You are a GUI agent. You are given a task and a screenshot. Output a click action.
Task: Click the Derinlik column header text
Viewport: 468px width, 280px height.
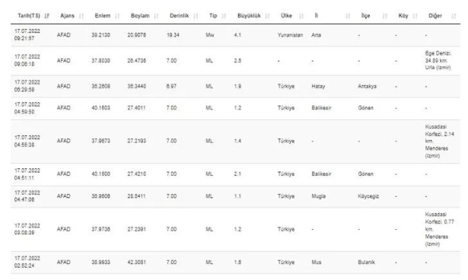(179, 15)
